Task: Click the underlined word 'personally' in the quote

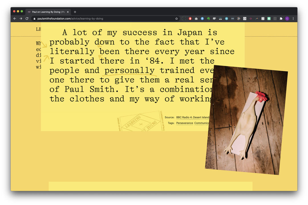Action: 129,70
